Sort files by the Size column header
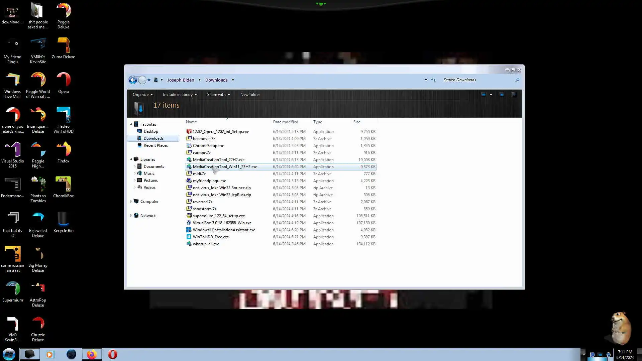Viewport: 642px width, 361px height. 357,122
